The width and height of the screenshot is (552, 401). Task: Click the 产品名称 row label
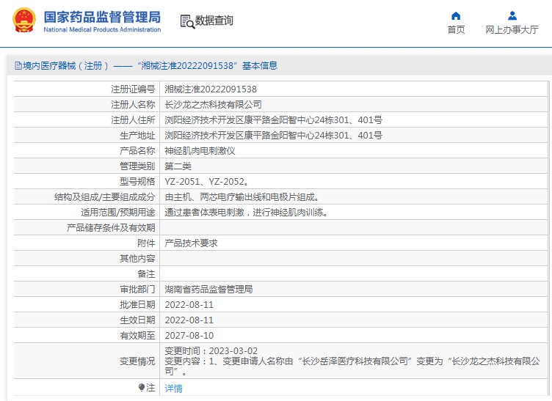[x=137, y=151]
